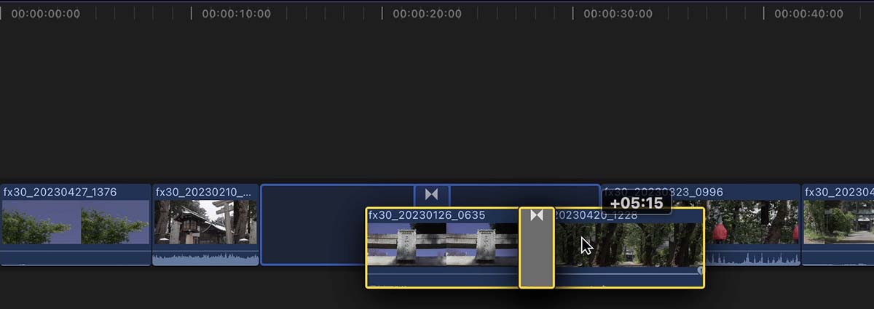
Task: Click the last clip on the right showing a garden path
Action: click(838, 225)
